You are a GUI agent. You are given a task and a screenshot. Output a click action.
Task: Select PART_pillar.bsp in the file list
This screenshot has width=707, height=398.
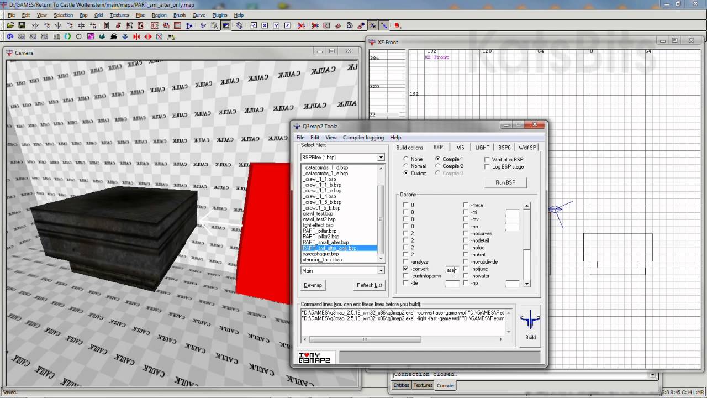click(319, 231)
